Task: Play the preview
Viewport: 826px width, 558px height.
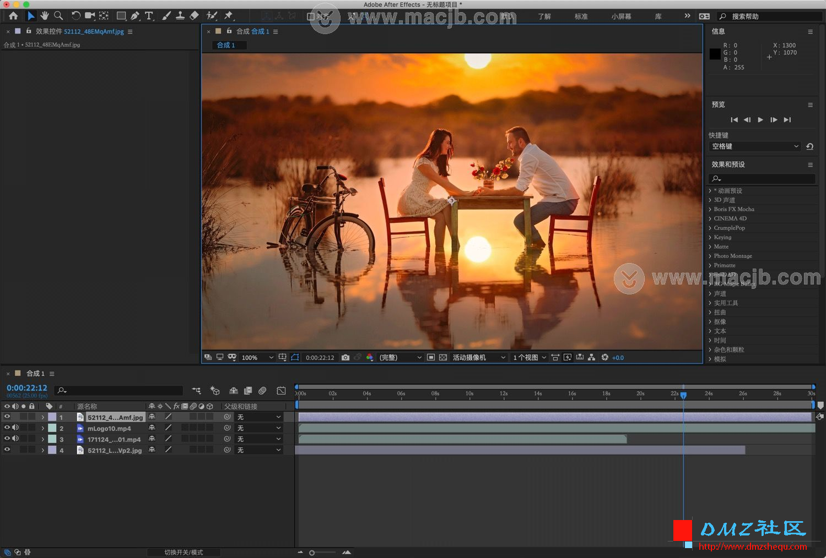Action: 760,119
